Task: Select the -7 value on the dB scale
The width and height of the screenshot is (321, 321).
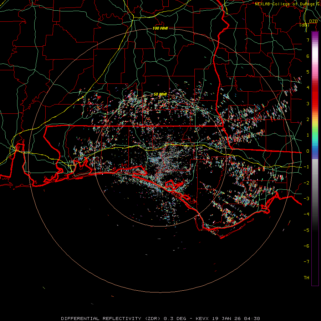Action: tap(306, 262)
